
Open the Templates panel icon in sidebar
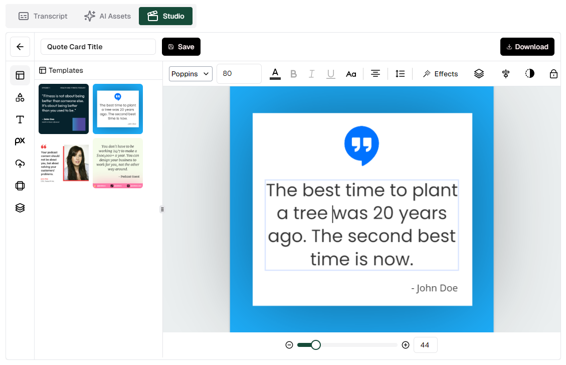coord(20,75)
